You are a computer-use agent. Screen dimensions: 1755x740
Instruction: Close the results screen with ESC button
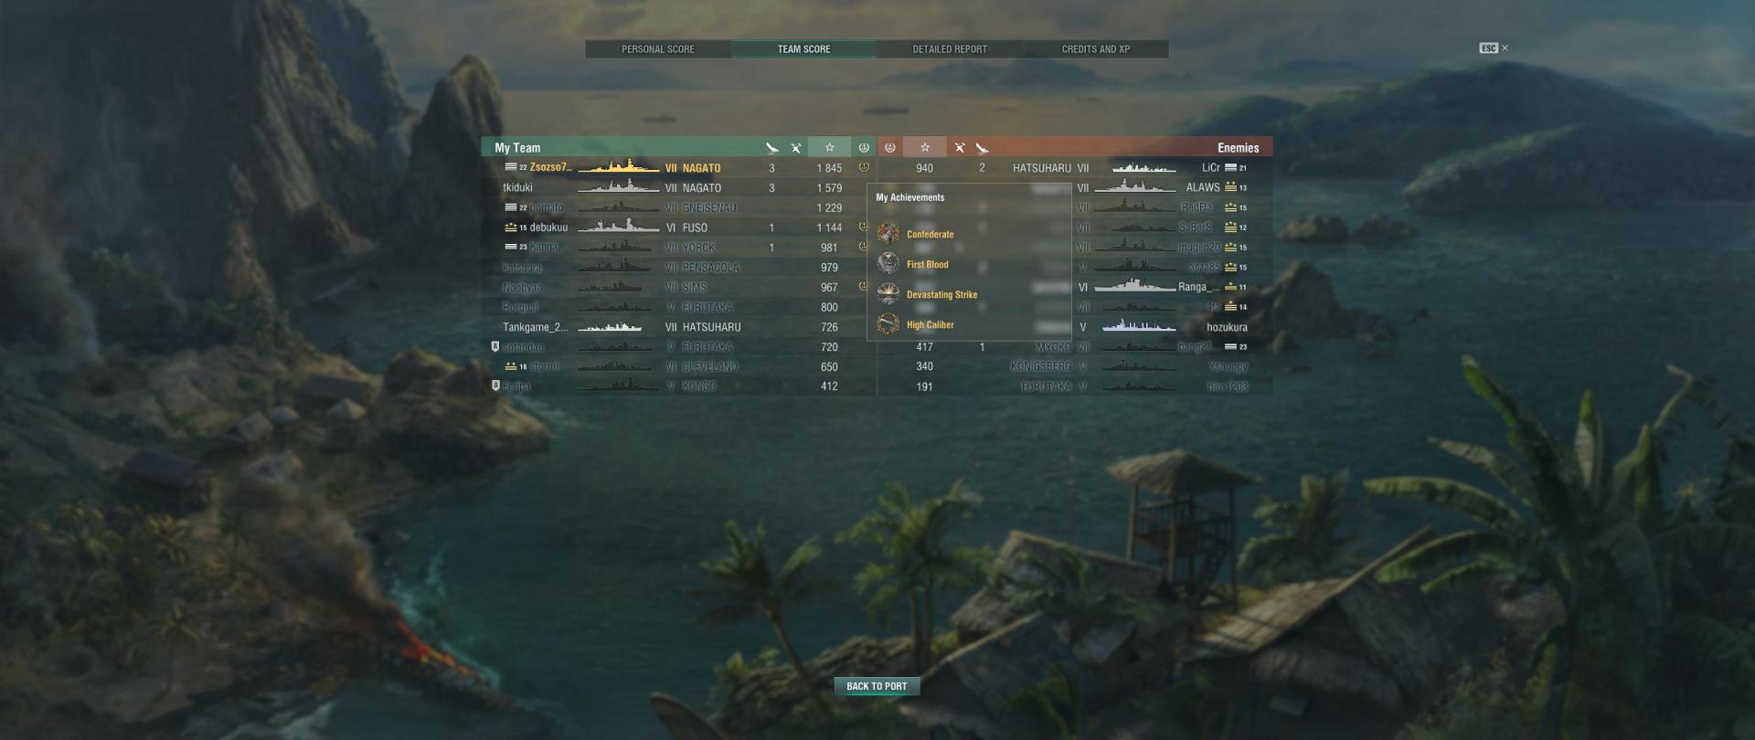(x=1494, y=48)
